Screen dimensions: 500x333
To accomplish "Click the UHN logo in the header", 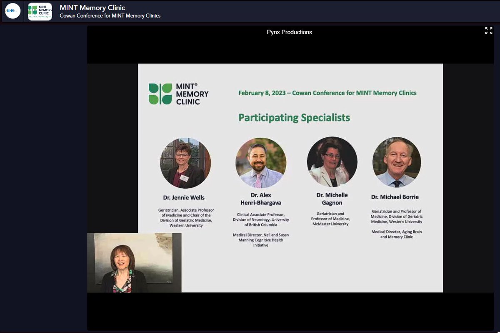I will click(x=12, y=10).
